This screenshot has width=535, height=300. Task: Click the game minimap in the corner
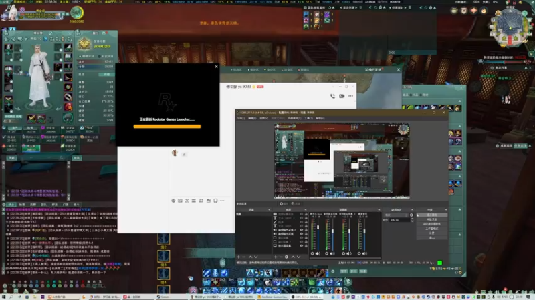(510, 27)
